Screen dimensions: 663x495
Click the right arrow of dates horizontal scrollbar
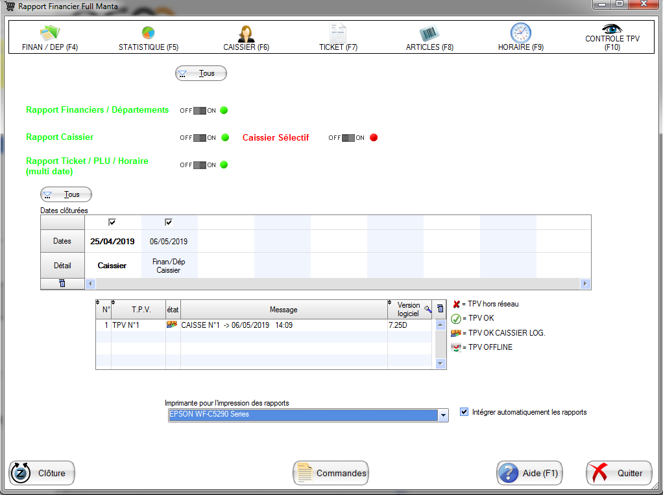(586, 284)
